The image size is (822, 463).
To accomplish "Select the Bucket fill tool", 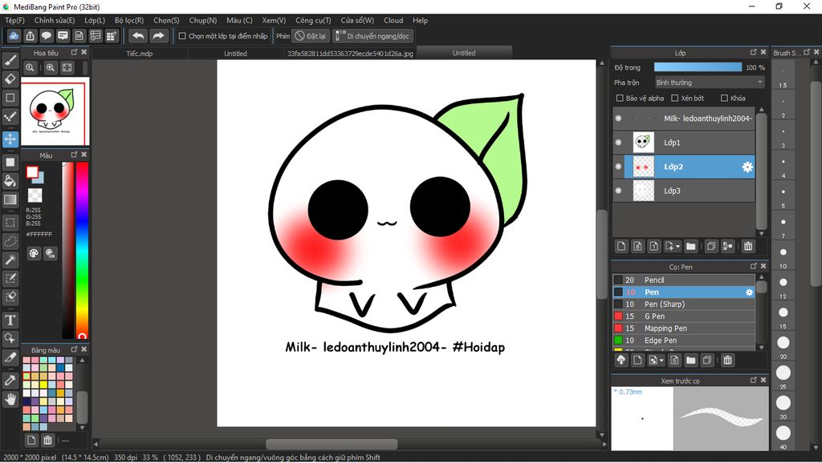I will [10, 181].
